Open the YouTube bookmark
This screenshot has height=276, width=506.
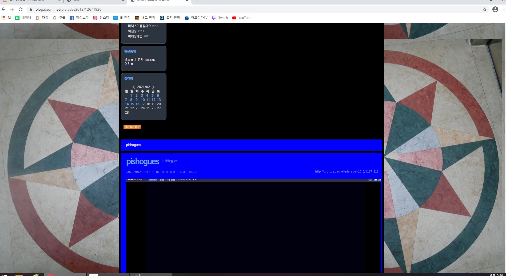(x=242, y=18)
